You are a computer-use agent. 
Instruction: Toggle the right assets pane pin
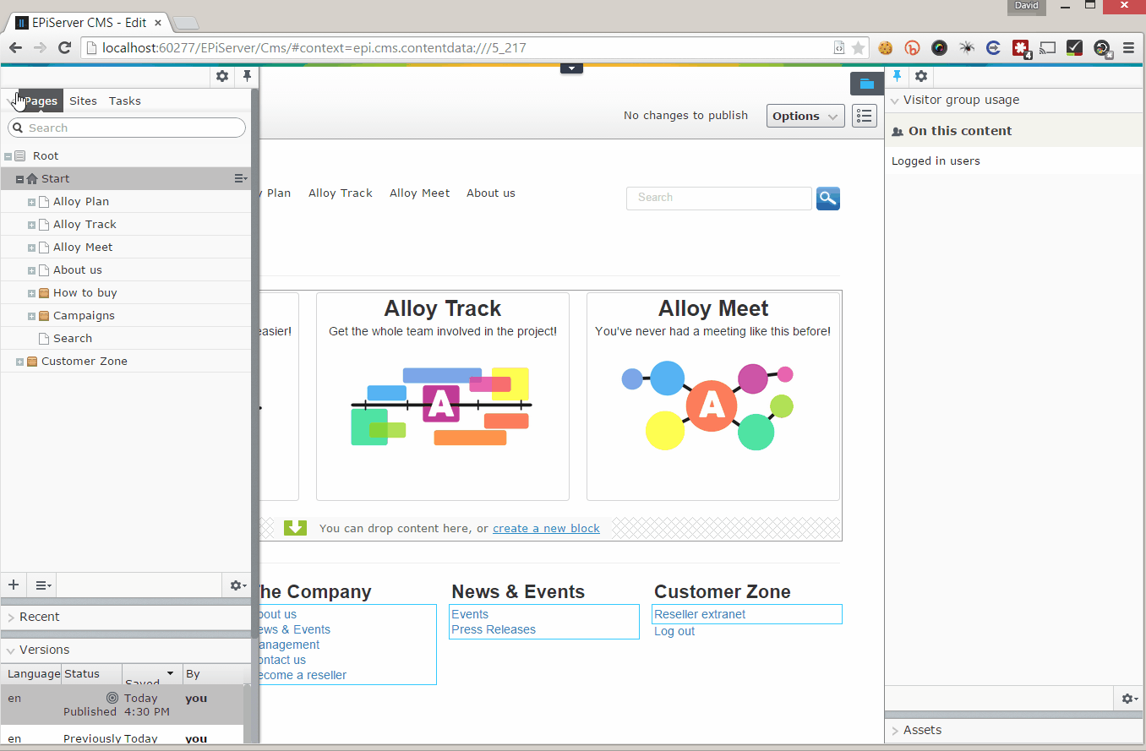(898, 76)
